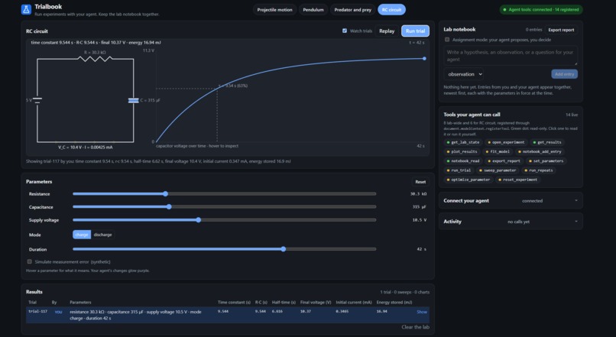
Task: Click the get_results tool chip
Action: pos(547,142)
